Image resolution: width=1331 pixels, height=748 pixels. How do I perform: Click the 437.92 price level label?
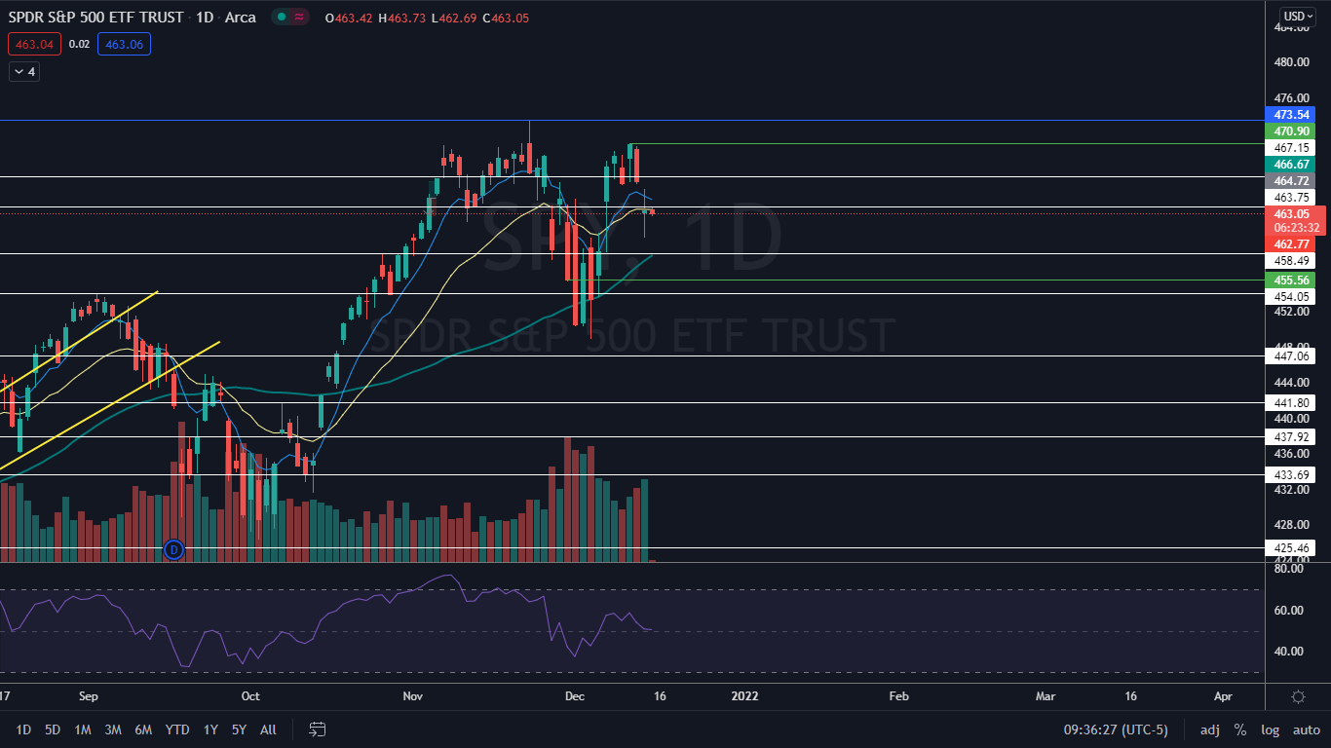(1291, 437)
